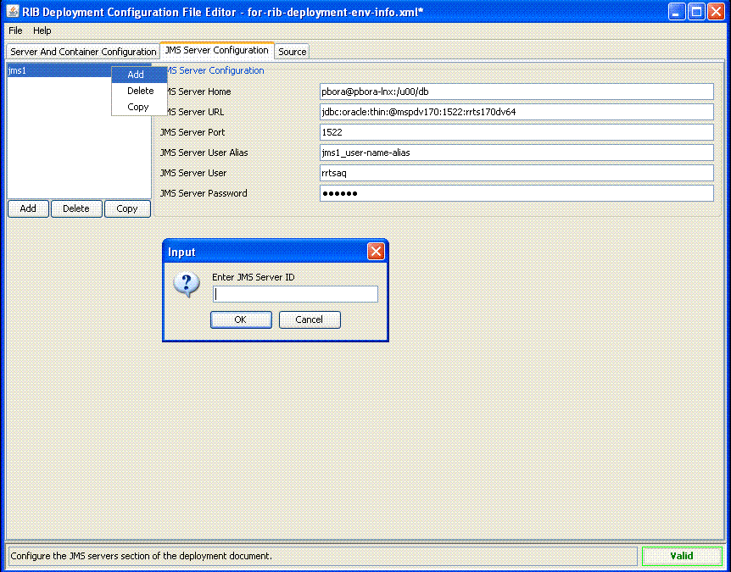Click the Add button below the list
The image size is (731, 572).
click(x=28, y=208)
